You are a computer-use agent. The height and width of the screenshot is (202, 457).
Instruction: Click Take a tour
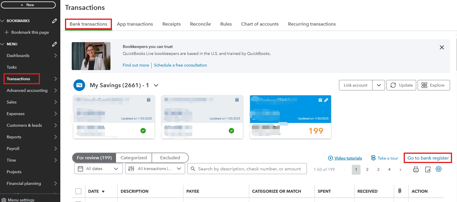[384, 158]
